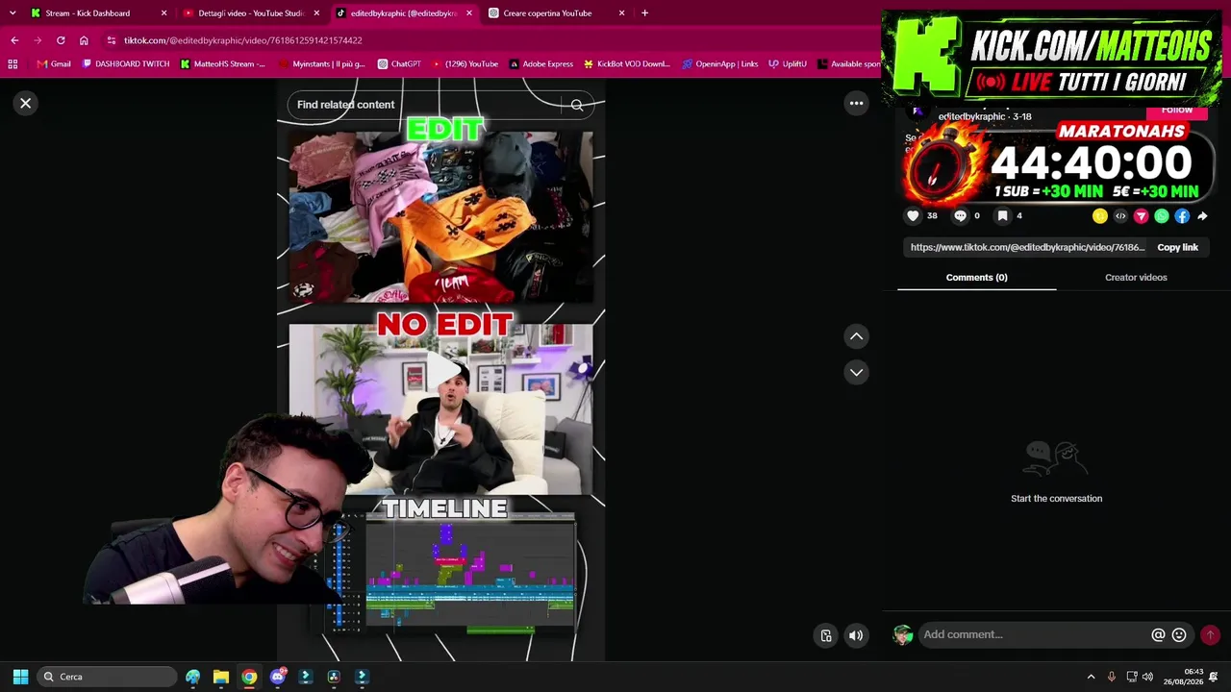Open the KickBot VOD Downloader bookmark
The image size is (1231, 692).
[626, 64]
